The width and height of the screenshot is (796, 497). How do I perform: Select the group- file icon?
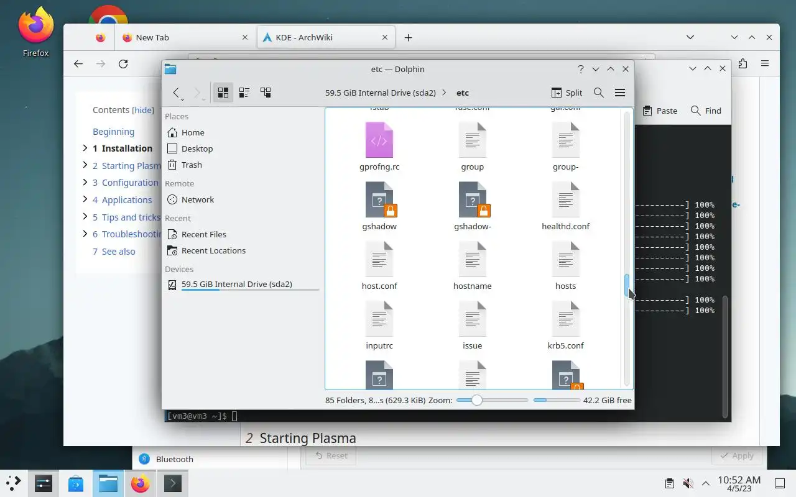[566, 140]
